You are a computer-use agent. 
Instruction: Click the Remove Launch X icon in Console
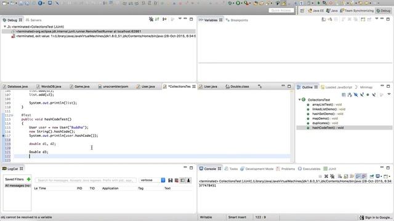tap(326, 176)
